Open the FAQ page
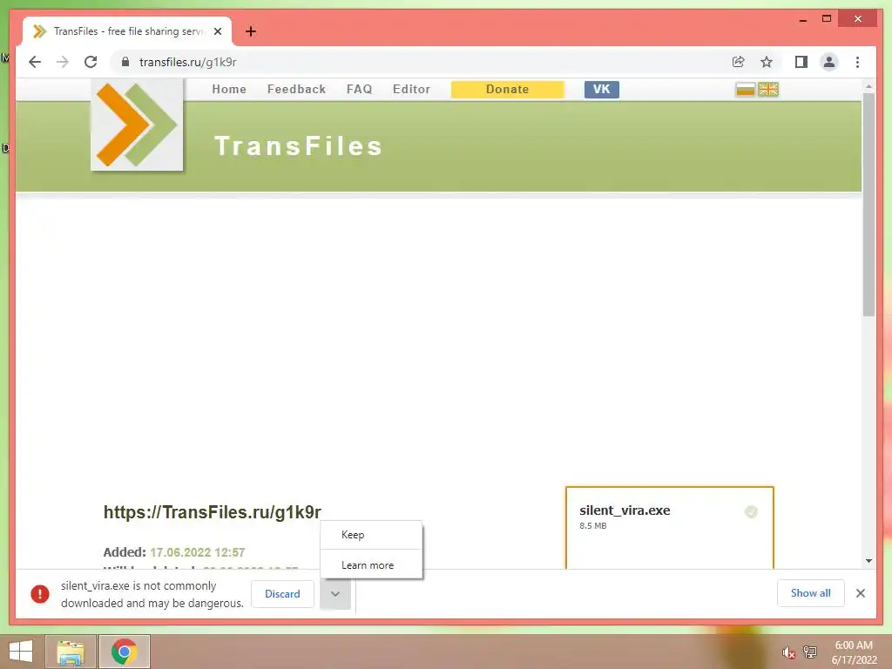 [360, 90]
